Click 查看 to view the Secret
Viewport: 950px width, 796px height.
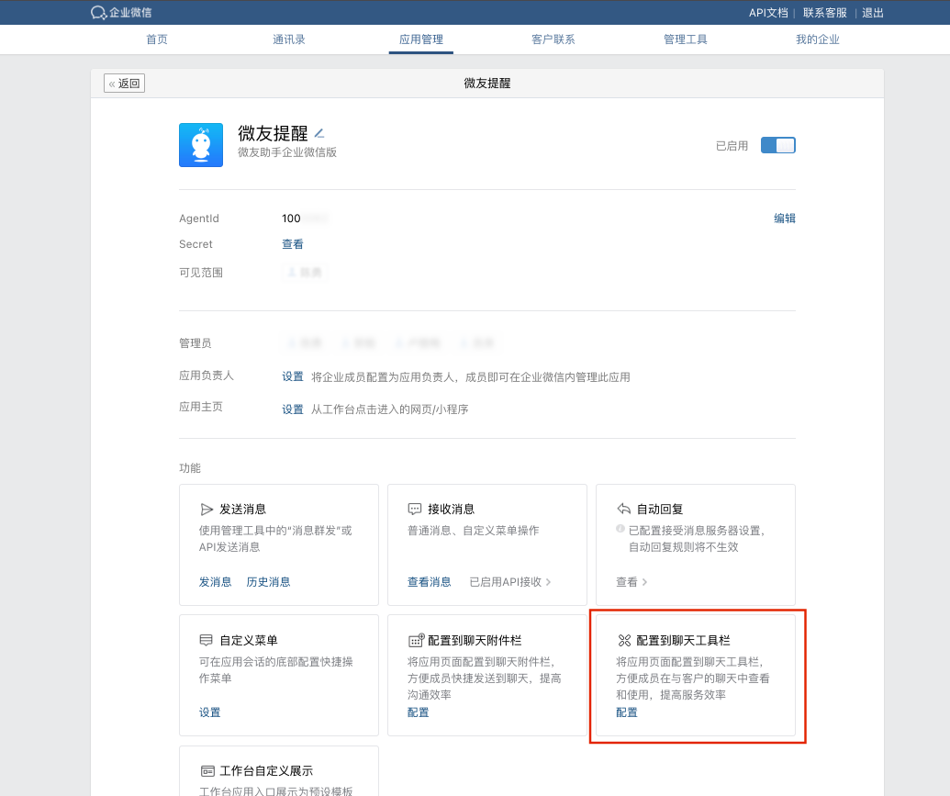point(293,244)
